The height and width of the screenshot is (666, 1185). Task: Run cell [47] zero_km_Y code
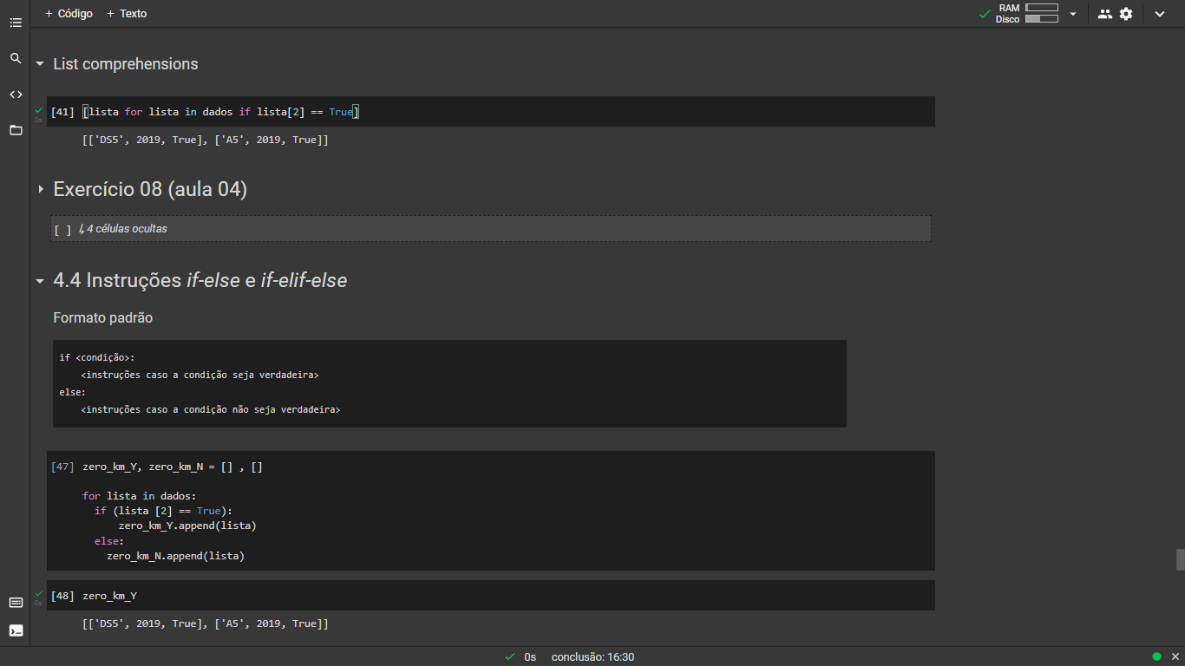[62, 467]
